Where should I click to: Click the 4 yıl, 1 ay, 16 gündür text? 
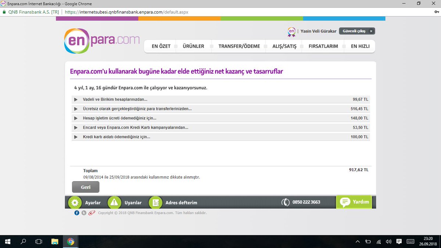tap(141, 88)
